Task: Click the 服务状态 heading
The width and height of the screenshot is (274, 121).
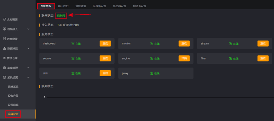Action: click(x=48, y=34)
